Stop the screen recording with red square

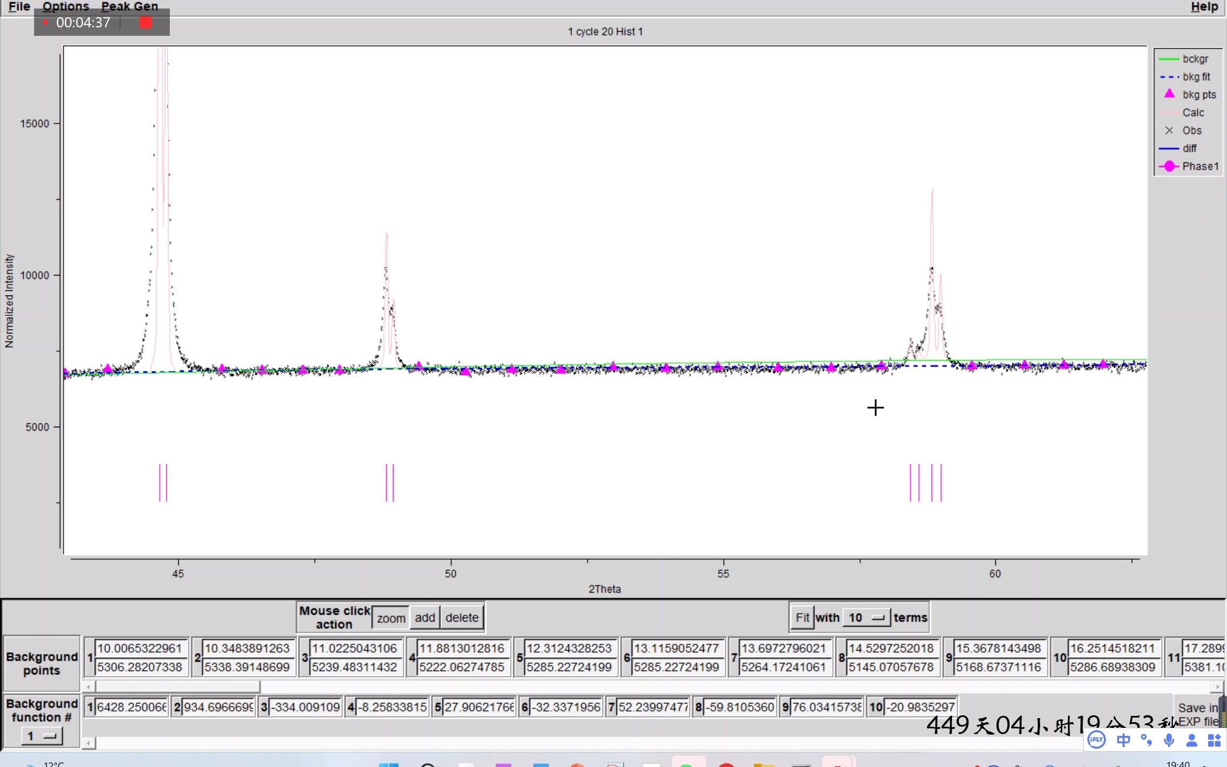(146, 23)
